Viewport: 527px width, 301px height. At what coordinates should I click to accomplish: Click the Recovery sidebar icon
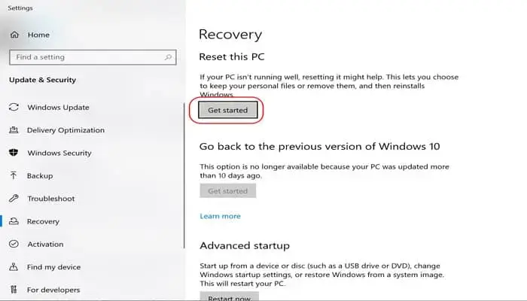point(14,221)
